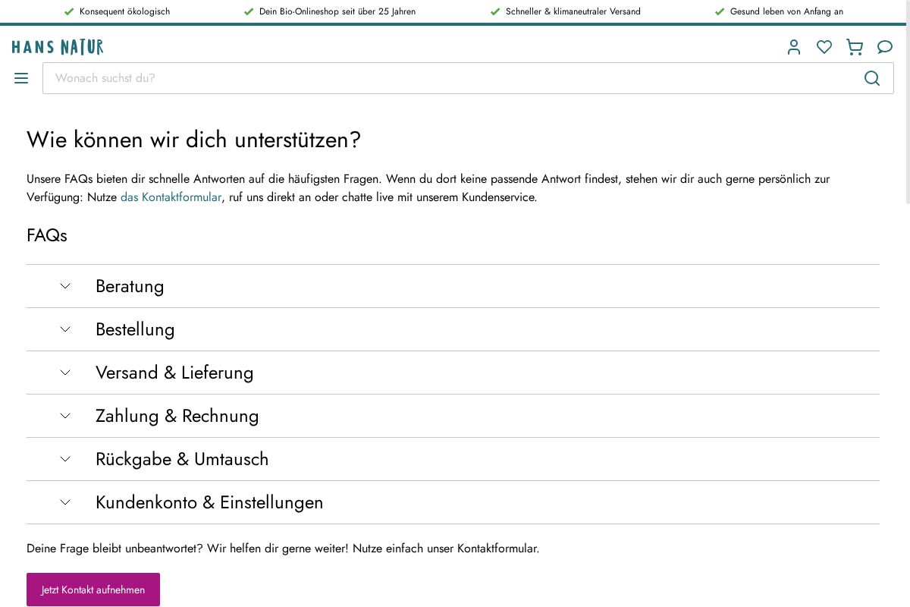910x607 pixels.
Task: Expand chevron beside Bestellung
Action: (65, 329)
